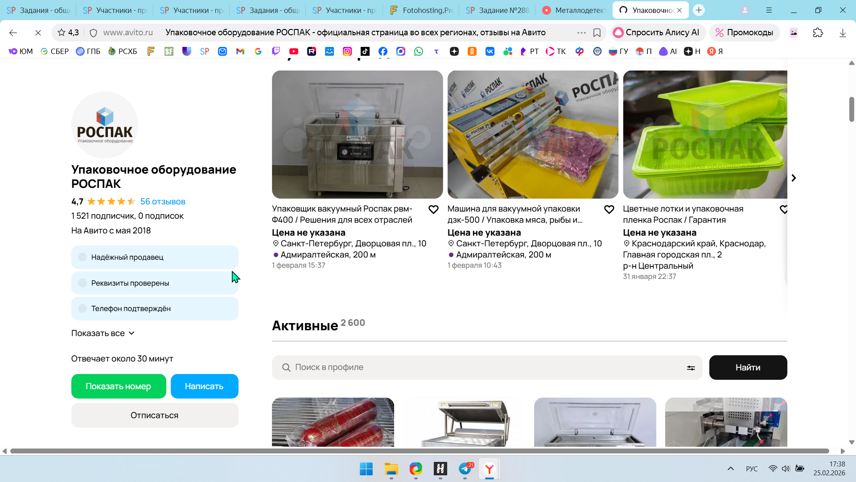Image resolution: width=856 pixels, height=482 pixels.
Task: Open three-dots menu in address bar
Action: (581, 33)
